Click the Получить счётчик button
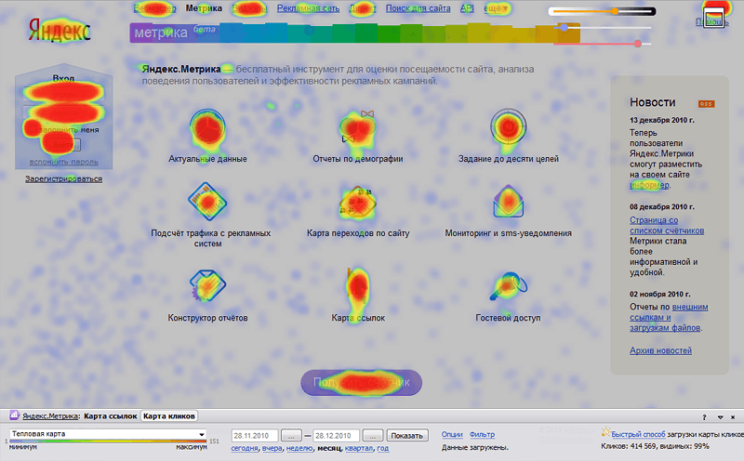Screen dimensions: 744x461 point(361,382)
